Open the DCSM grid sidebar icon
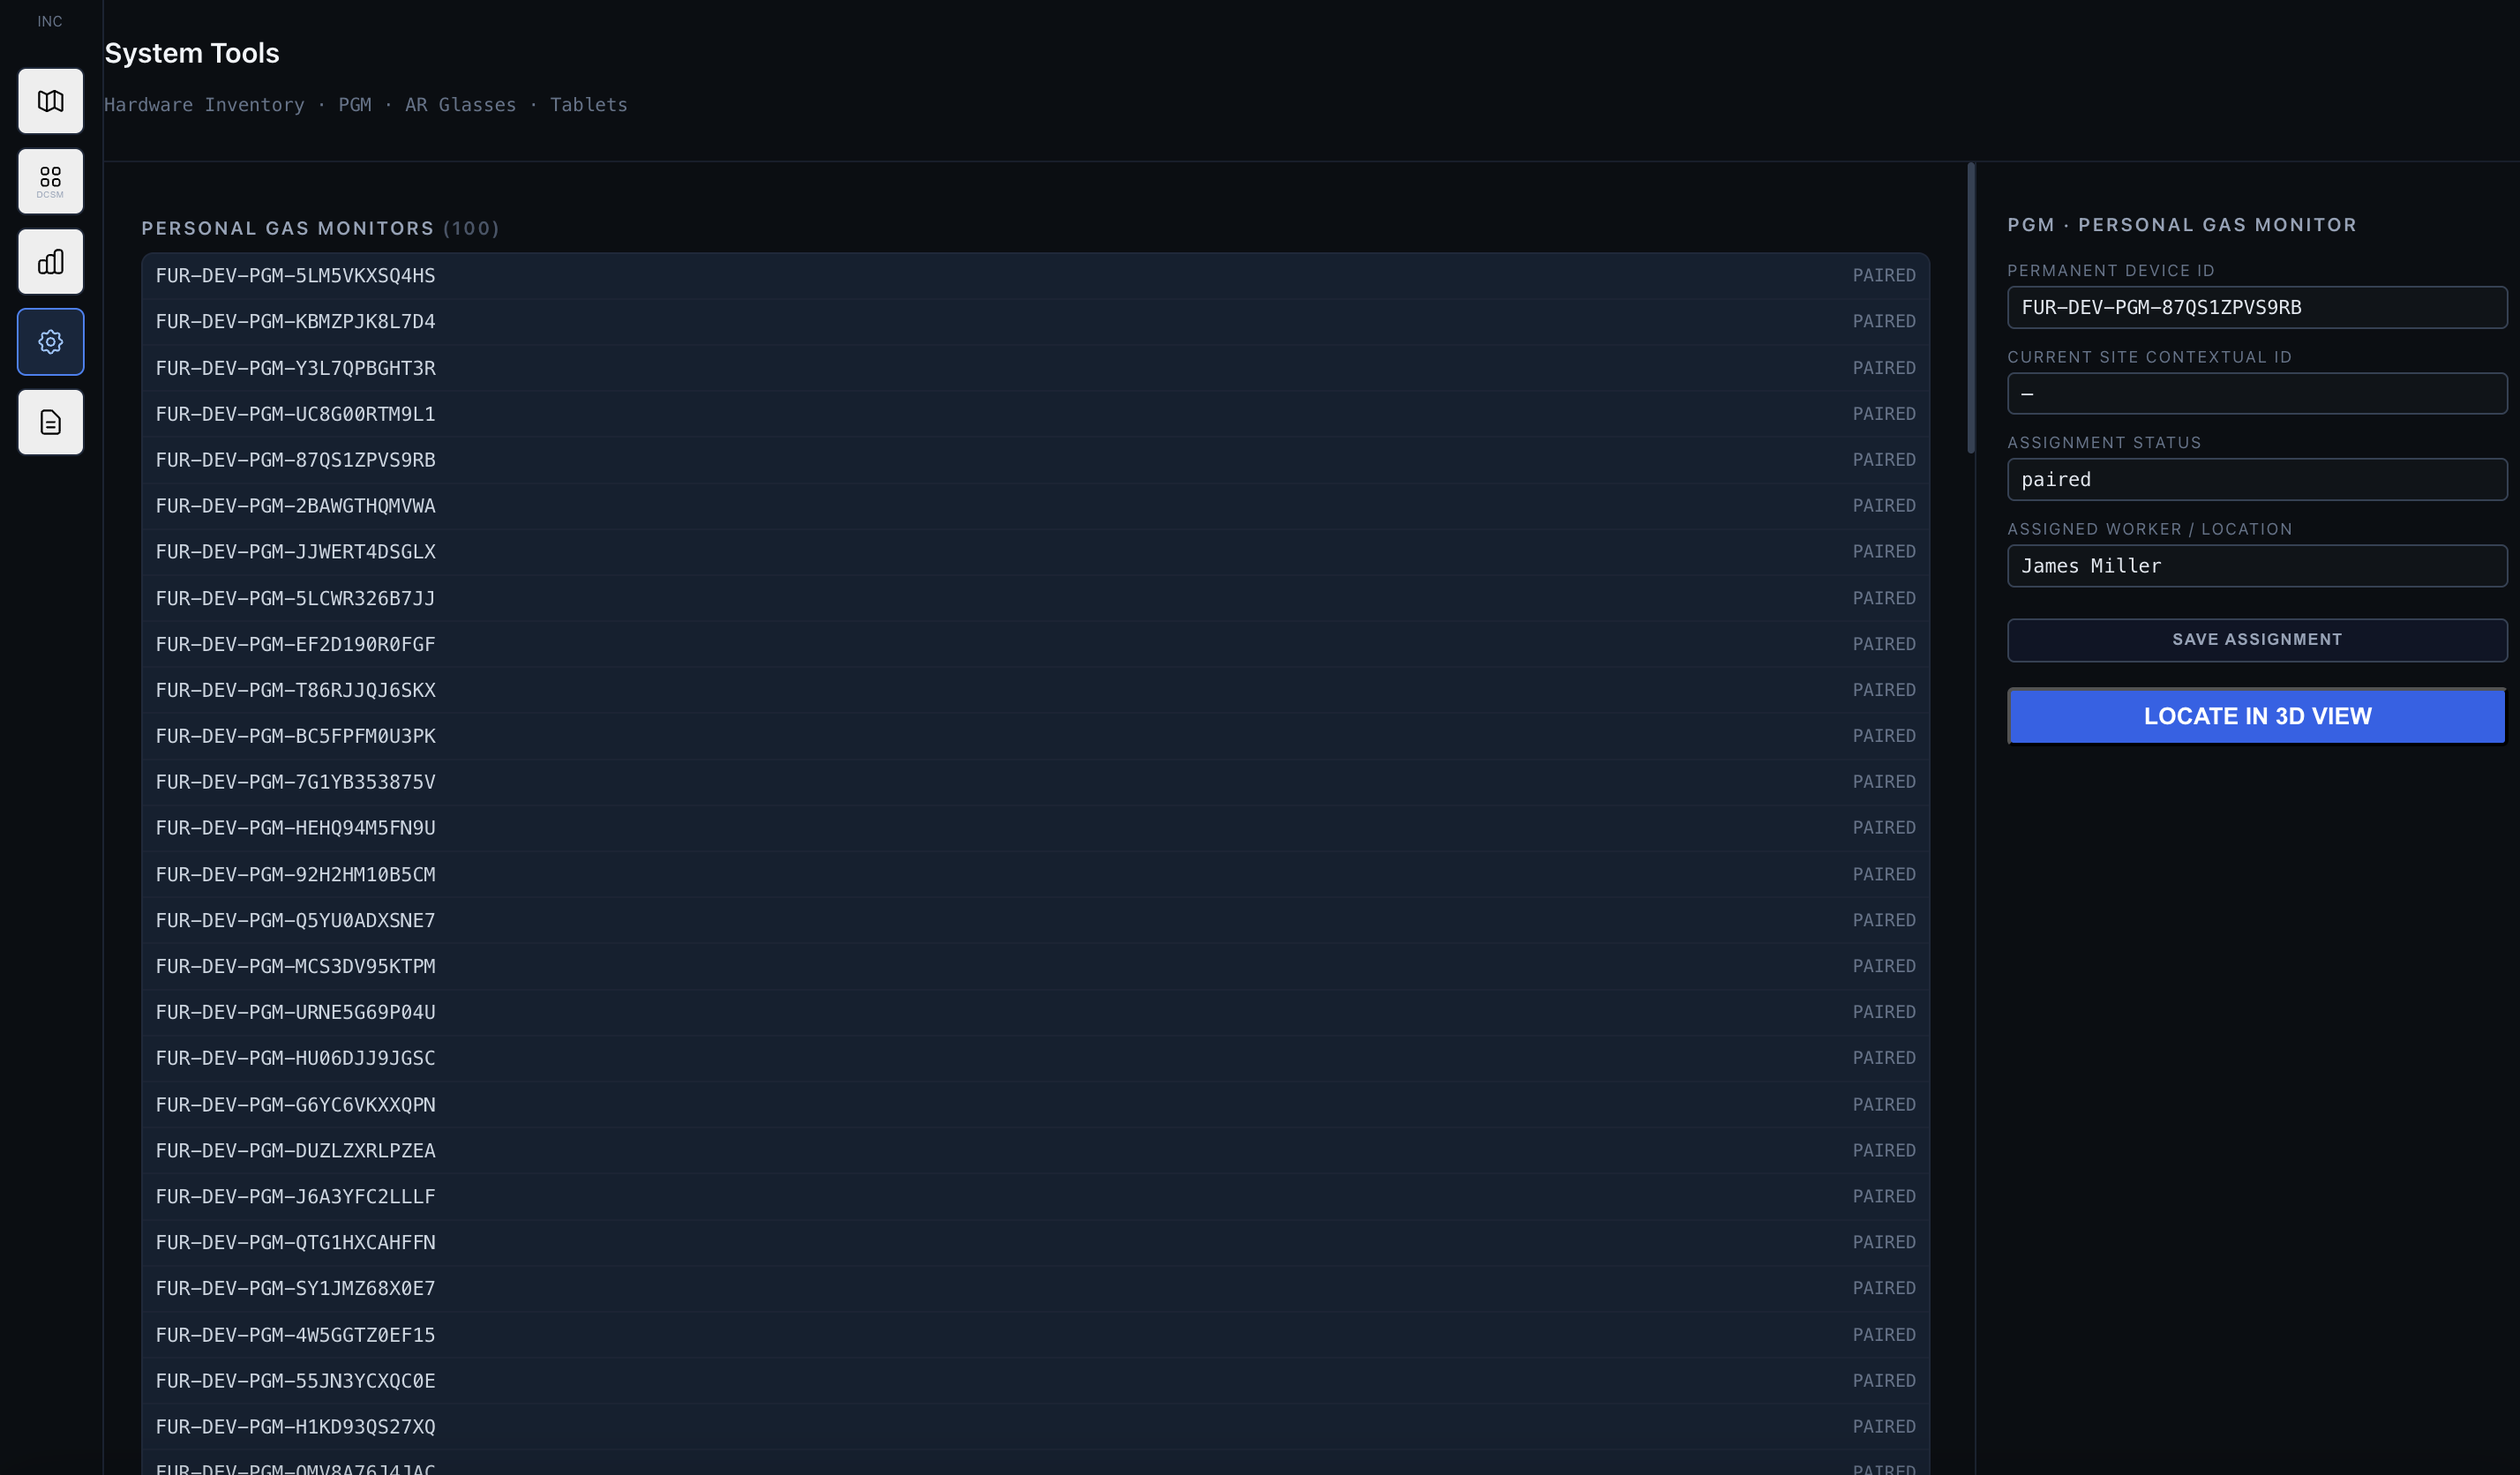Image resolution: width=2520 pixels, height=1475 pixels. click(50, 181)
